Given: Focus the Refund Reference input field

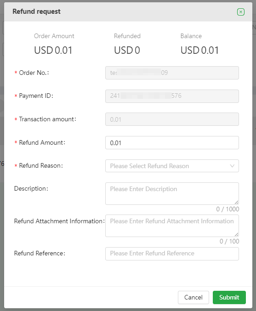Looking at the screenshot, I should [x=172, y=254].
